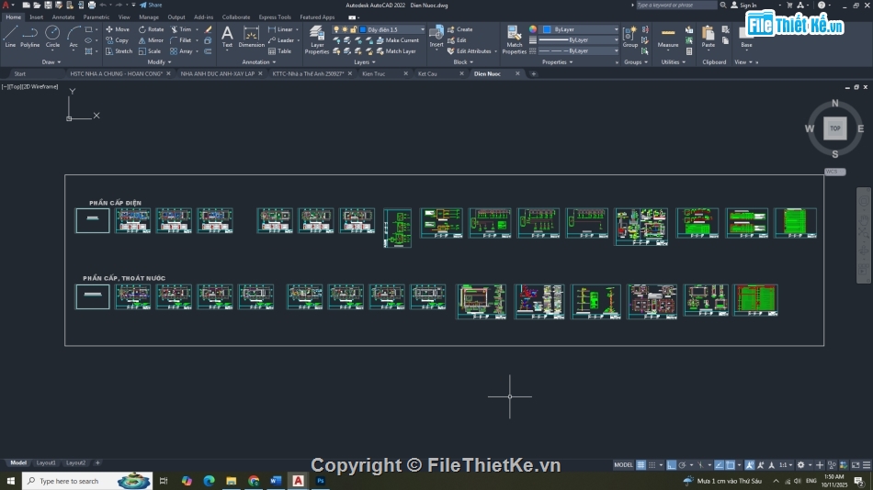Open Photoshop from the Windows taskbar
The height and width of the screenshot is (490, 873).
[x=321, y=481]
